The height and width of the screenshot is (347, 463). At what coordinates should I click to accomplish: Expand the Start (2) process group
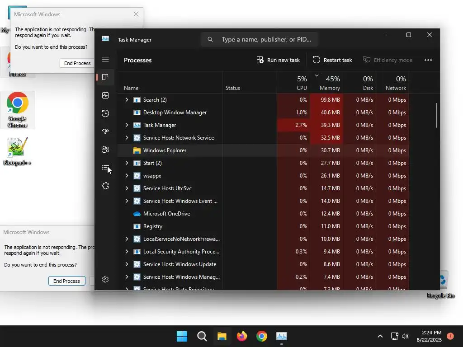[127, 163]
